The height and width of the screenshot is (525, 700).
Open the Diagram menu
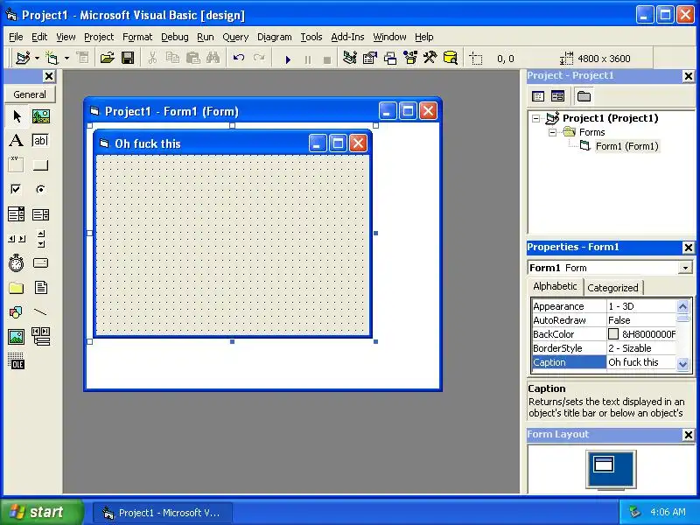pyautogui.click(x=274, y=37)
